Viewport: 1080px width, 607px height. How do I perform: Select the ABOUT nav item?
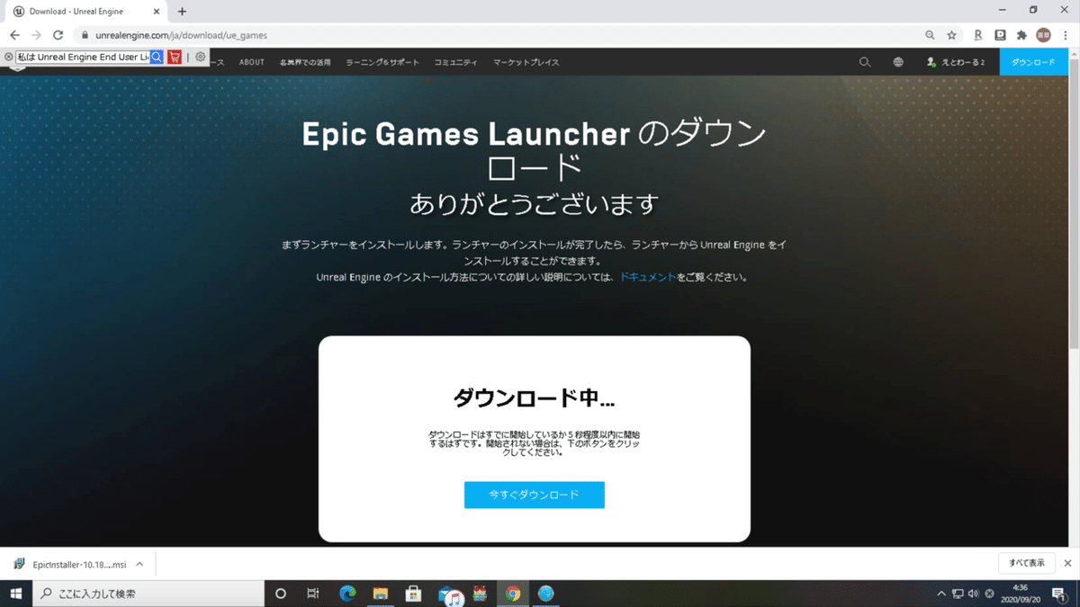(x=251, y=62)
